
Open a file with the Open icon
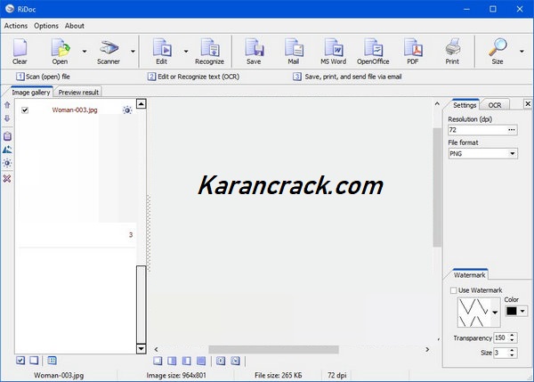click(x=61, y=51)
